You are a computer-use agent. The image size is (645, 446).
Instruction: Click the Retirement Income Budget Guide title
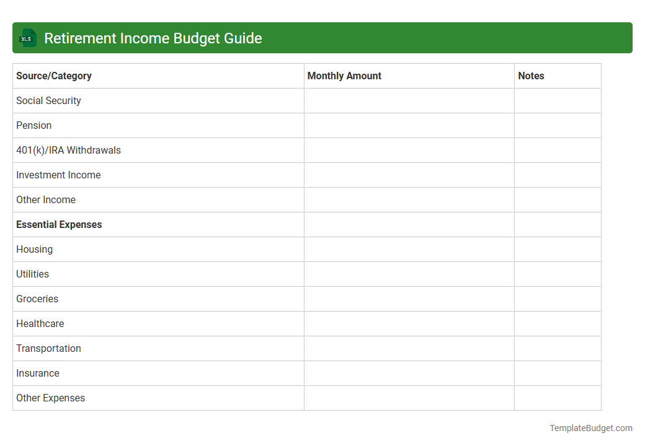click(152, 38)
